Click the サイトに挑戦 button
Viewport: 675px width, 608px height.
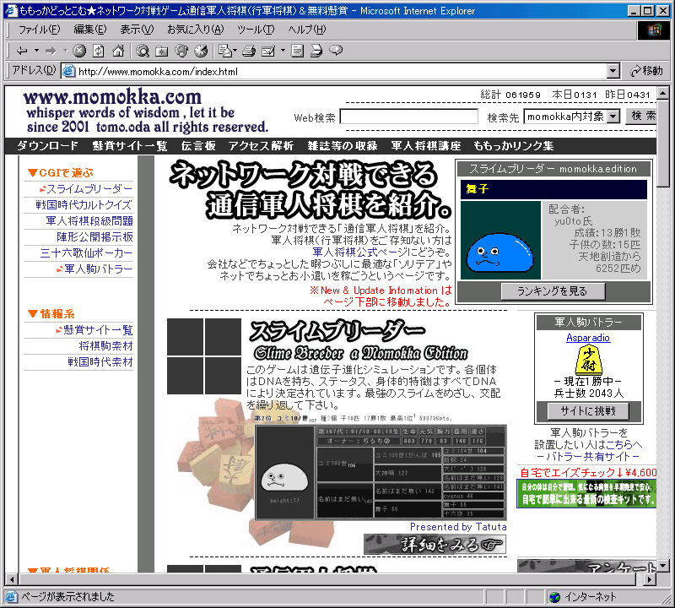[x=588, y=411]
